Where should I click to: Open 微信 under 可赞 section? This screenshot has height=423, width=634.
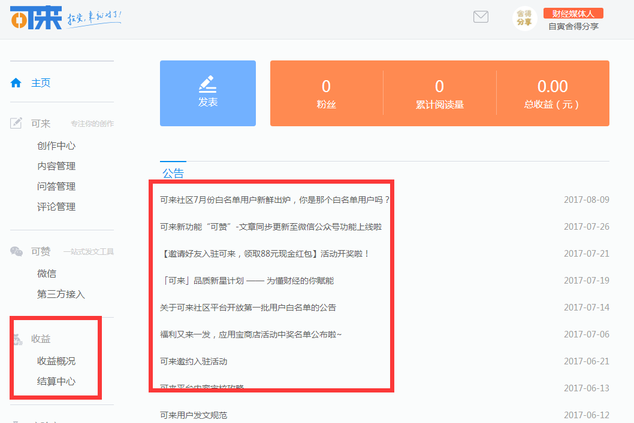click(x=47, y=273)
